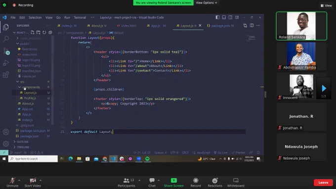This screenshot has height=189, width=336.
Task: Open the Manage gear in activity bar
Action: pos(6,143)
